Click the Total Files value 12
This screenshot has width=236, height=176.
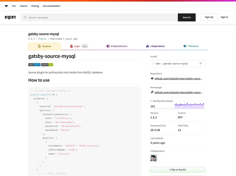coord(179,130)
